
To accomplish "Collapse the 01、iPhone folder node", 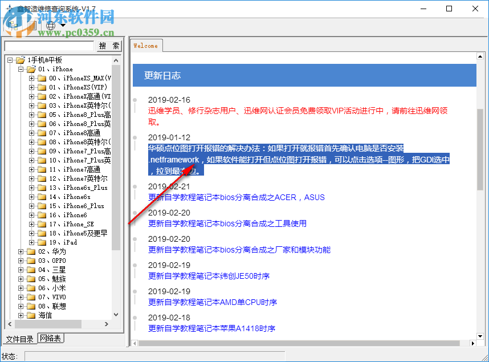I will click(21, 69).
